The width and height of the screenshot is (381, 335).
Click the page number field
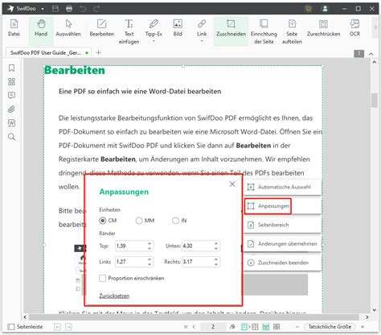coord(213,327)
